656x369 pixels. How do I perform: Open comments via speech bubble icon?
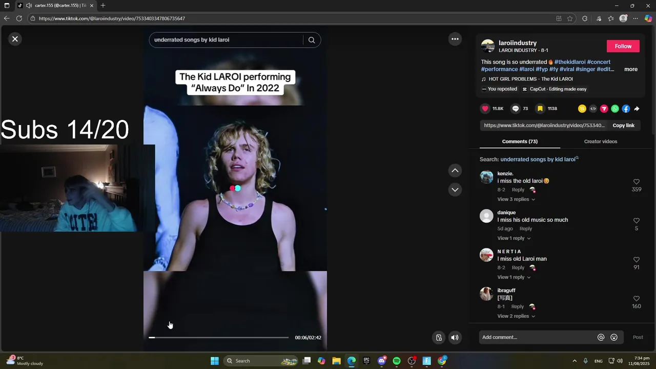516,109
